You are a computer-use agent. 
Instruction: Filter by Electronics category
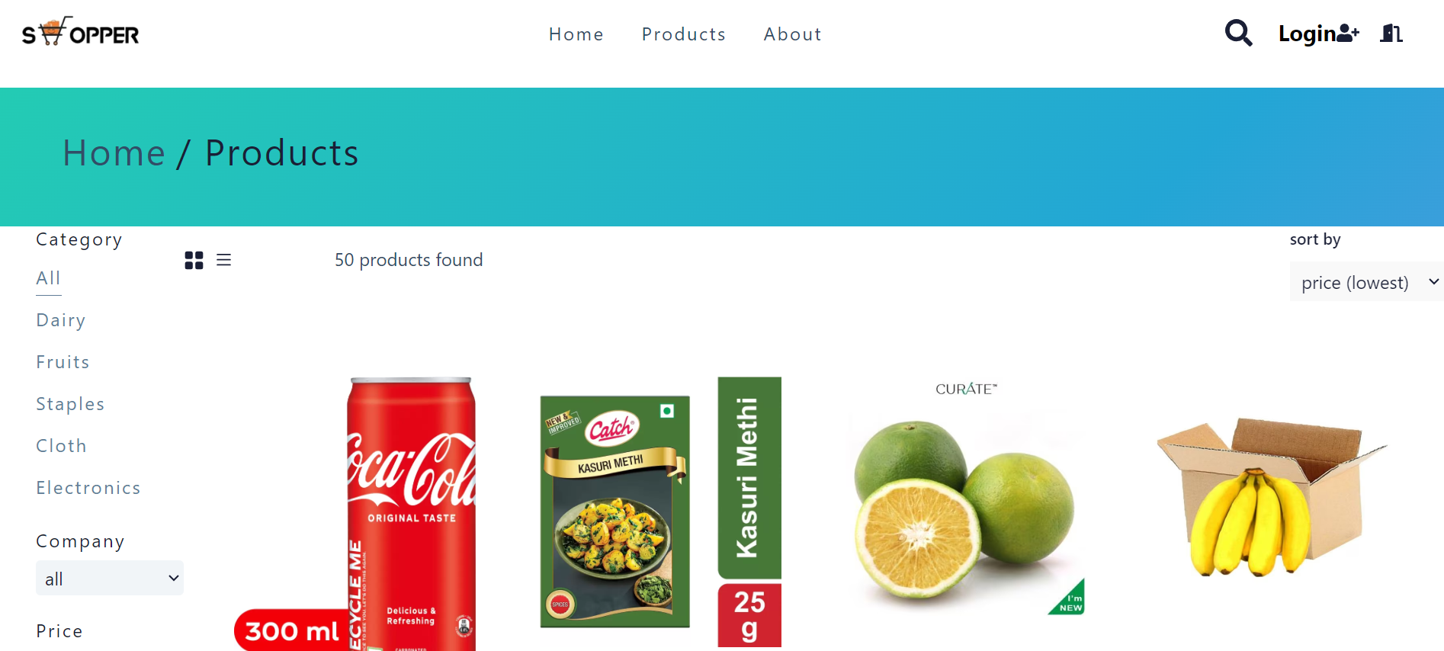(x=88, y=488)
